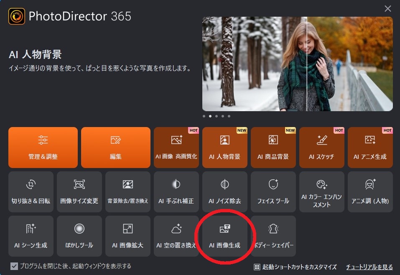Open 背景除去/置き換え tool
The width and height of the screenshot is (400, 275).
click(128, 192)
